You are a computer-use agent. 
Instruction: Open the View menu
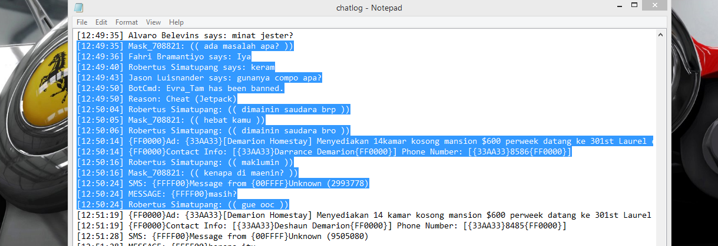point(153,22)
